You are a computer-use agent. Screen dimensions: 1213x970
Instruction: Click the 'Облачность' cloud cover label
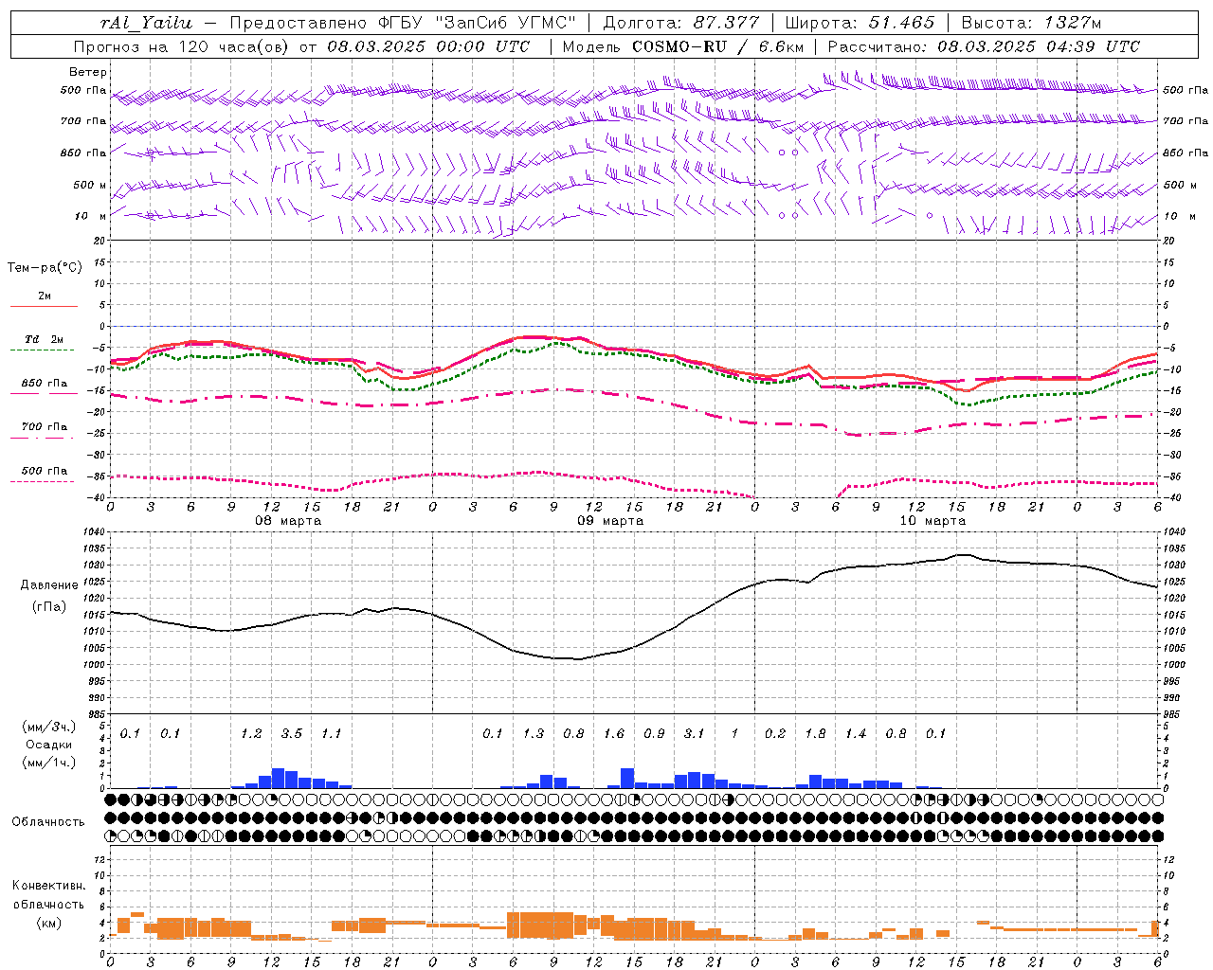tap(48, 822)
